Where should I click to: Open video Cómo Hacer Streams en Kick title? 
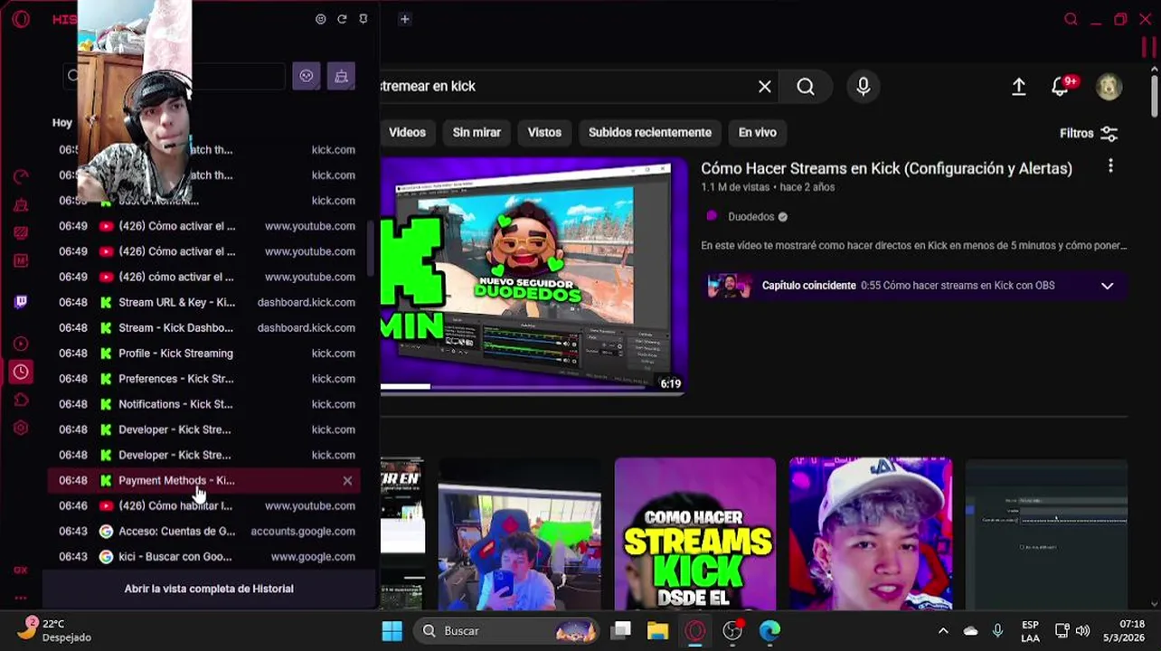(886, 168)
